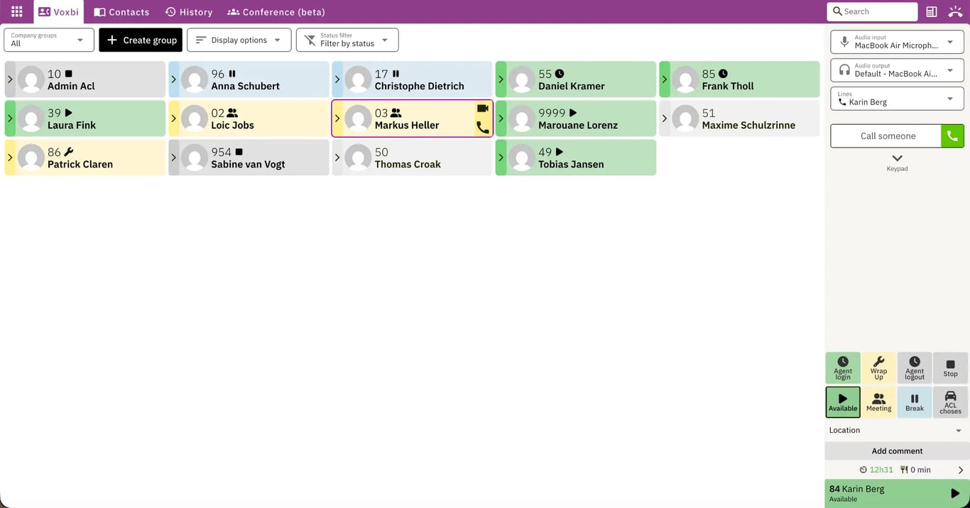This screenshot has height=508, width=970.
Task: Open the Location dropdown
Action: pos(897,430)
